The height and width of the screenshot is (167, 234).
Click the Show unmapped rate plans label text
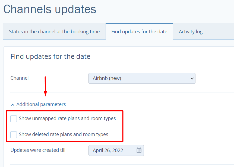click(x=67, y=118)
